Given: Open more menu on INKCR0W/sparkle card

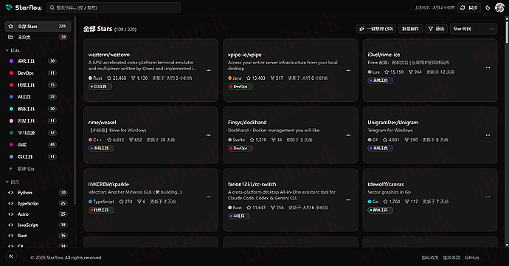Looking at the screenshot, I should point(209,197).
